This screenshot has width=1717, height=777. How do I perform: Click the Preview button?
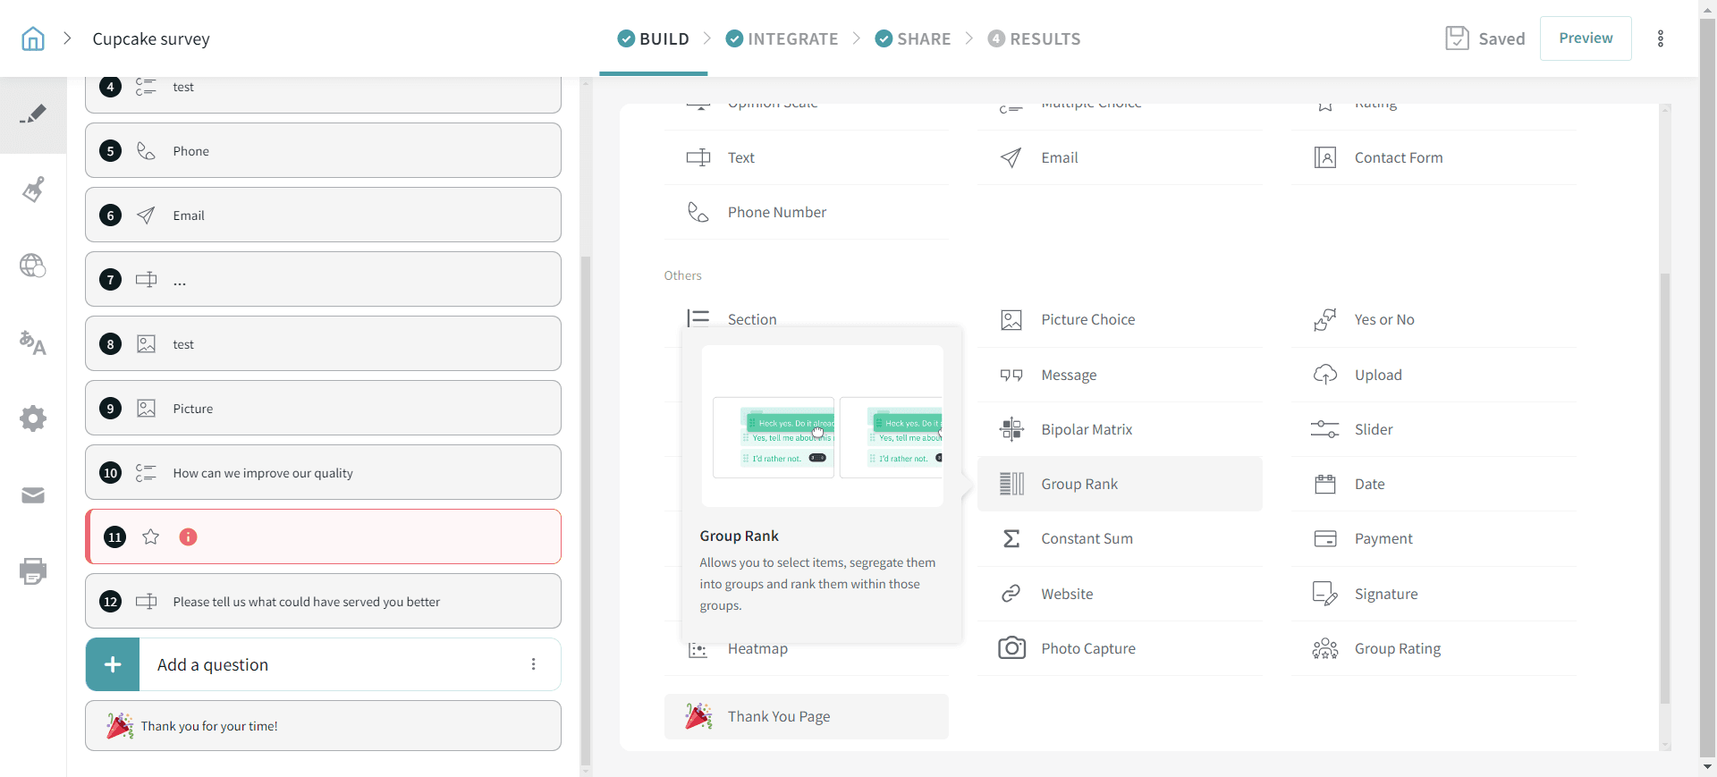[x=1586, y=38]
